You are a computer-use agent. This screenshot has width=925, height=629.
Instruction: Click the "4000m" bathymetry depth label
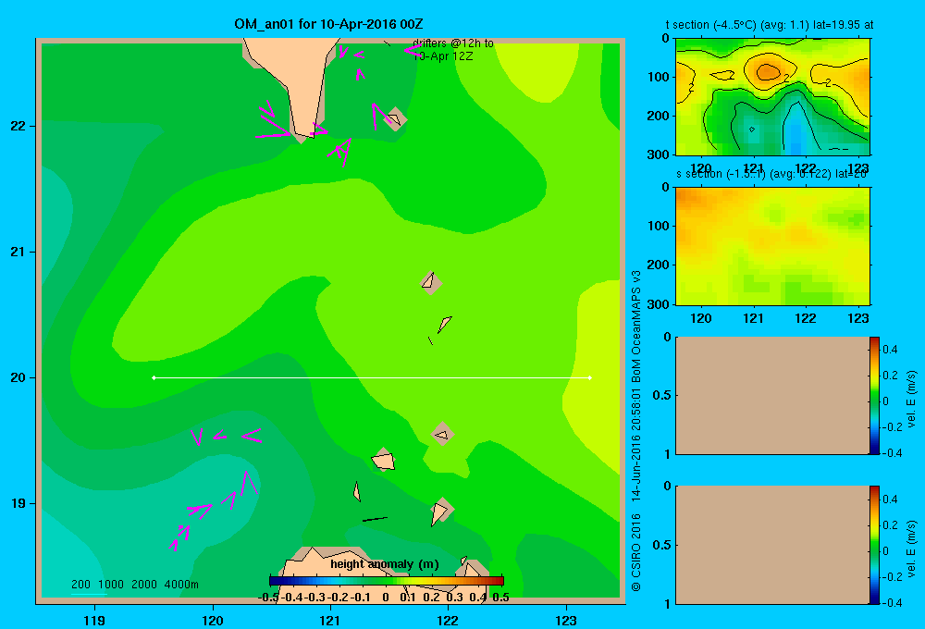(x=181, y=585)
